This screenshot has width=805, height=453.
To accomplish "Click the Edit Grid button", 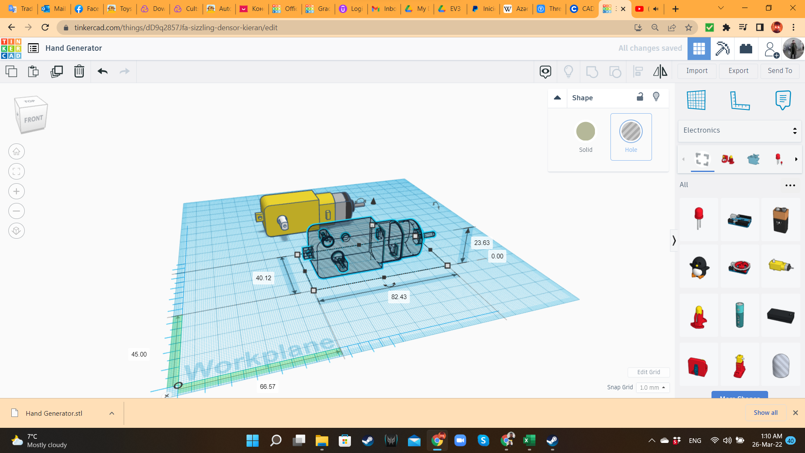I will click(648, 372).
